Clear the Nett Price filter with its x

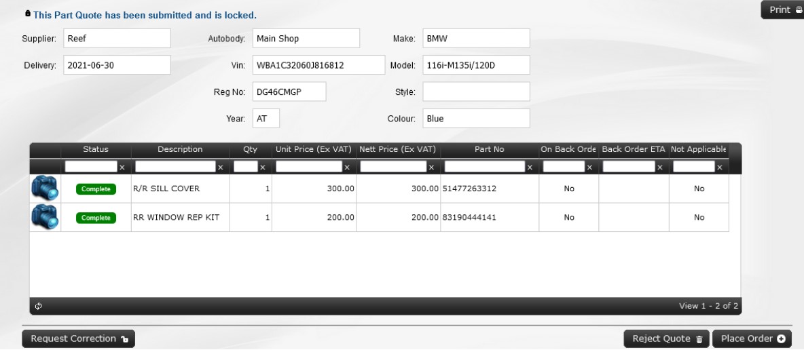coord(431,167)
